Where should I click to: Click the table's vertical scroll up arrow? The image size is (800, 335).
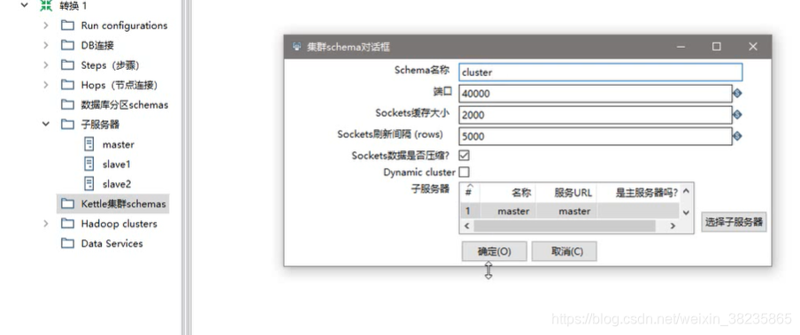pos(686,192)
